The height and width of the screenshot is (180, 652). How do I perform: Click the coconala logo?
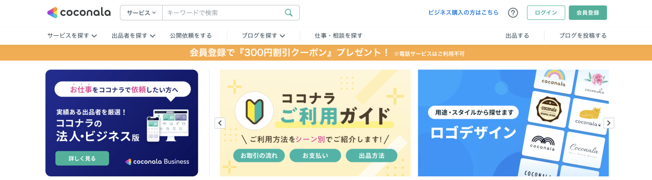click(x=79, y=13)
